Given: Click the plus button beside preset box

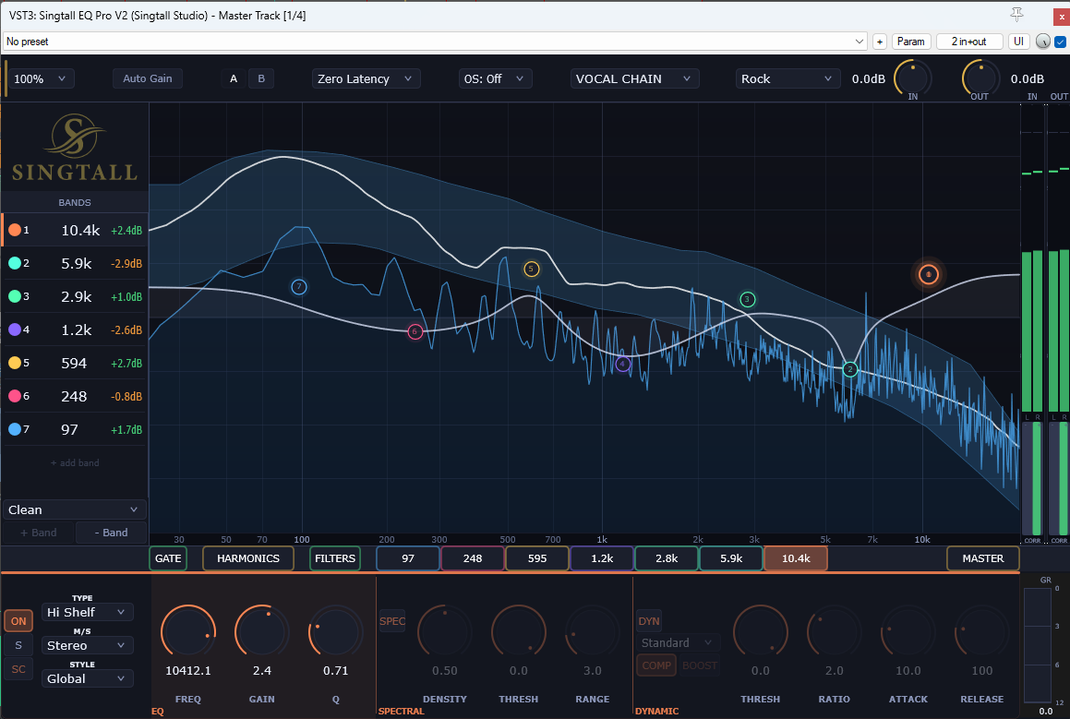Looking at the screenshot, I should point(880,42).
